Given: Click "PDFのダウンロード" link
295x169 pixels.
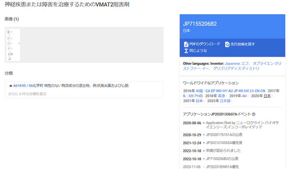Looking at the screenshot, I should 205,44.
